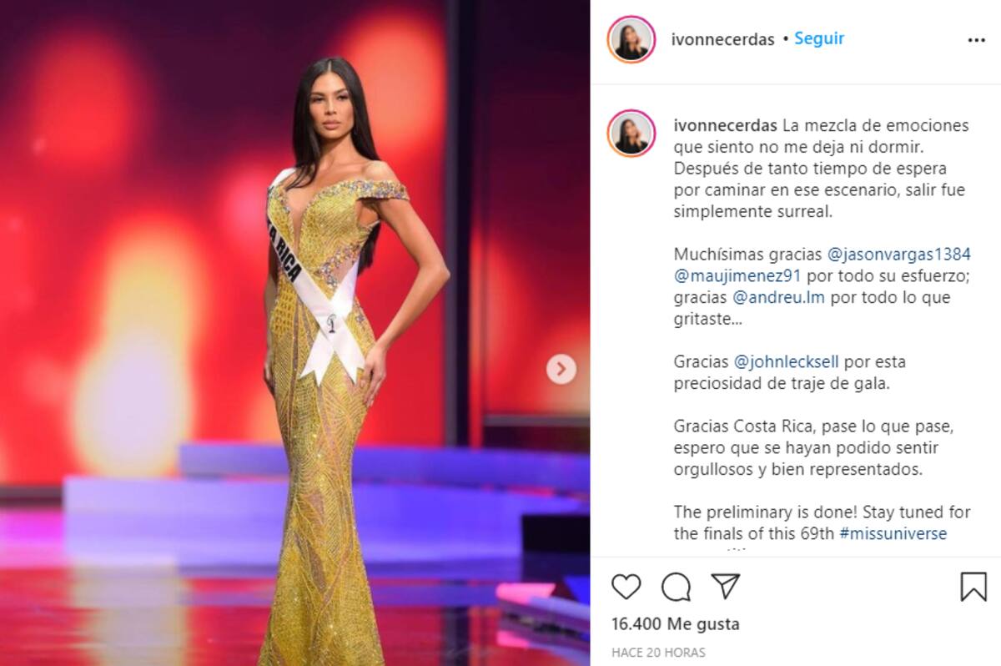Click the pageant photo of the gold gown
The height and width of the screenshot is (666, 1001).
(295, 333)
